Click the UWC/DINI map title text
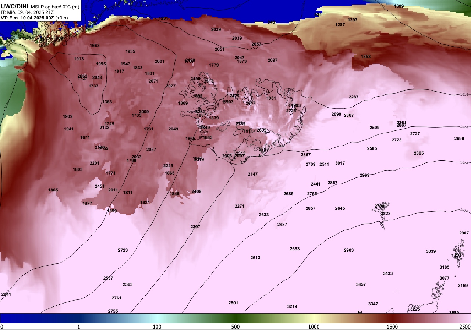Screen dimensions: 471x330 tap(40, 6)
